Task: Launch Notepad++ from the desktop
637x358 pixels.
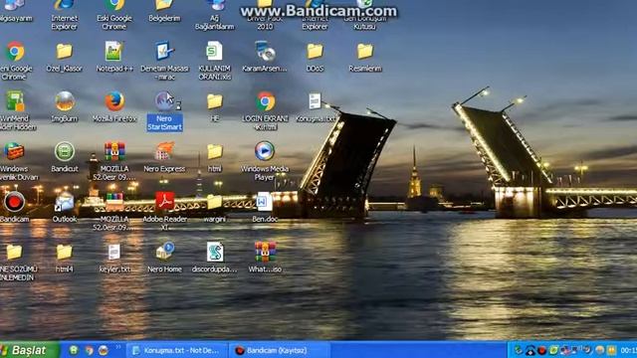Action: [x=114, y=57]
